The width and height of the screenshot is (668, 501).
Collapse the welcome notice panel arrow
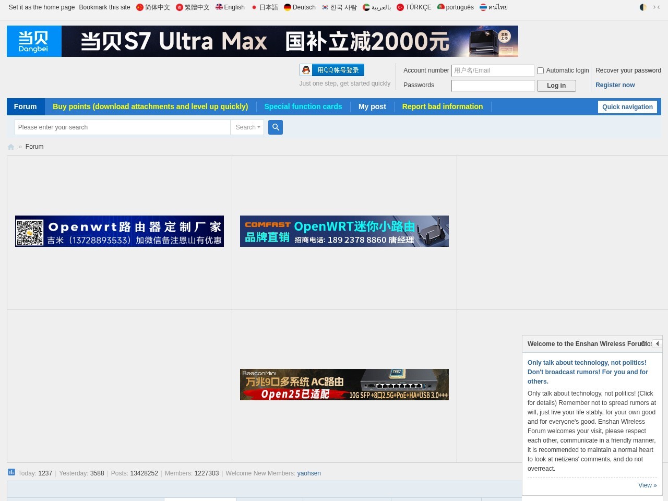tap(658, 344)
